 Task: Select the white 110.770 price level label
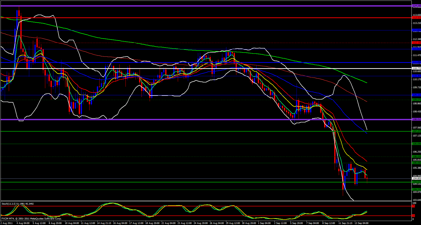tap(417, 68)
